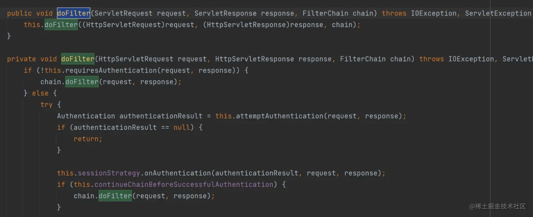Click the continueChainBeforeSuccessfulAuthentication field

click(184, 185)
